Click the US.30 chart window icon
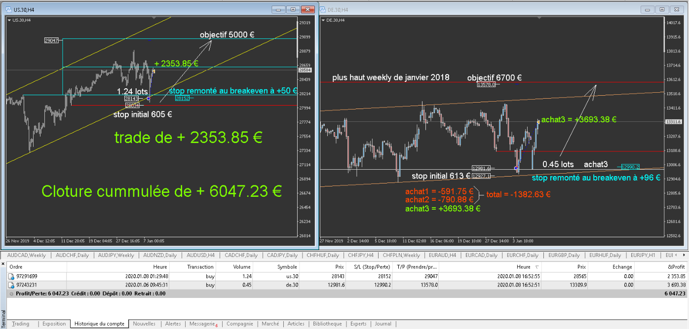This screenshot has height=329, width=689. [8, 9]
